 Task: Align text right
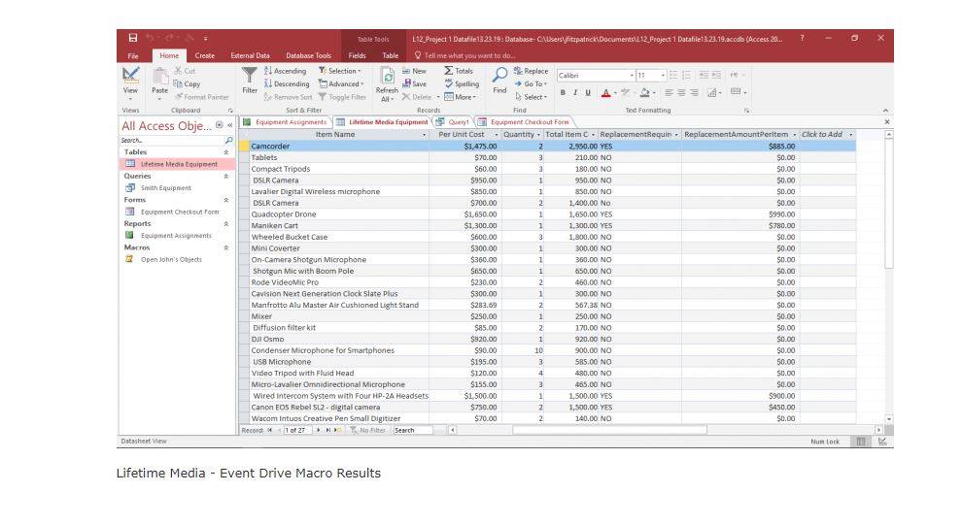[694, 92]
